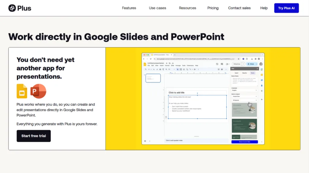Click the bookmark star in address bar

[x=238, y=59]
